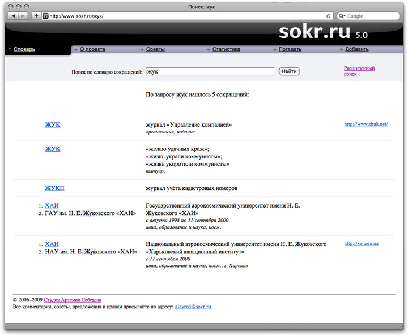The height and width of the screenshot is (336, 408).
Task: Switch to the О проекте tab
Action: point(92,49)
